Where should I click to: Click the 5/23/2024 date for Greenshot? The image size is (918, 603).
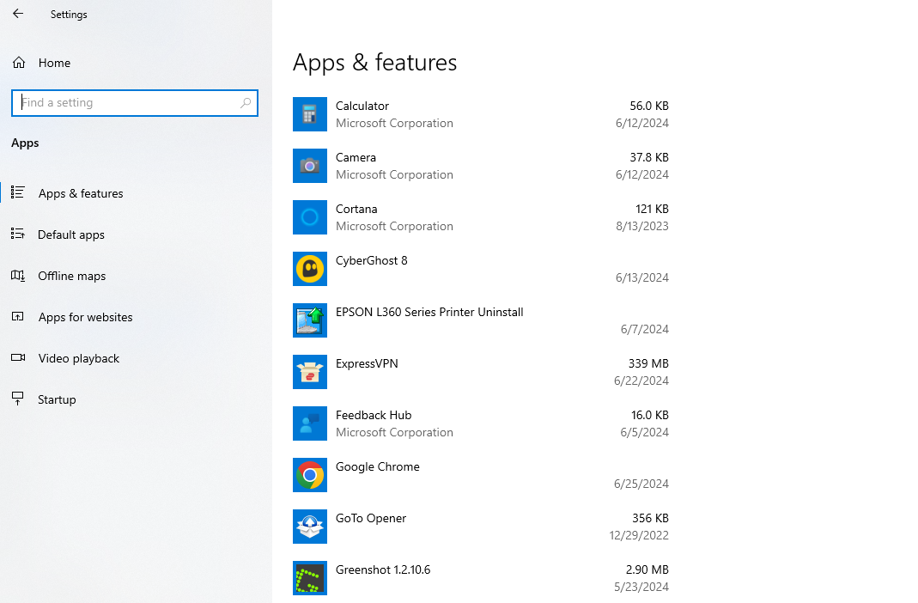(641, 587)
